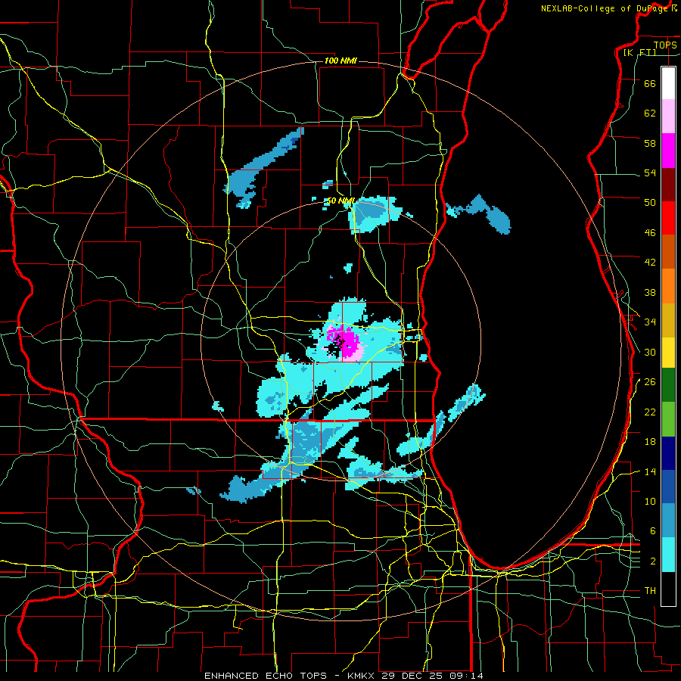
Task: Select the bright red legend swatch
Action: tap(668, 218)
